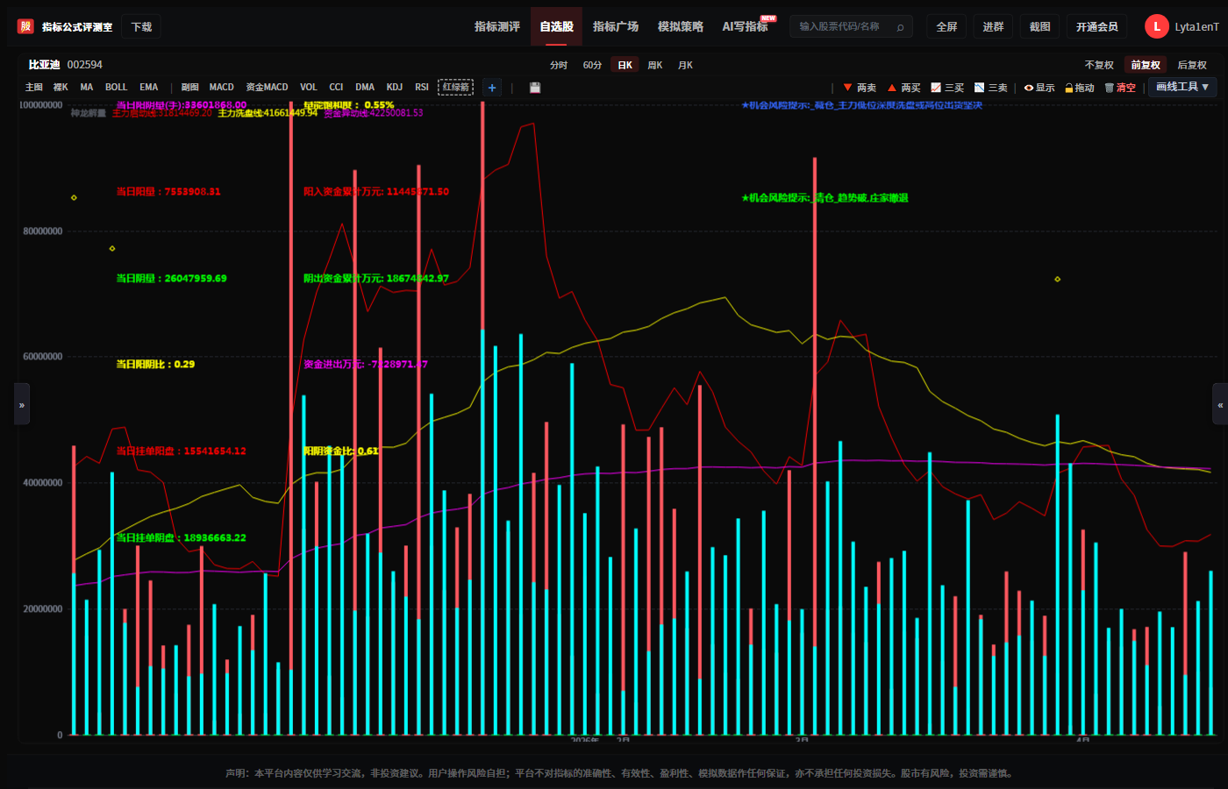Image resolution: width=1228 pixels, height=789 pixels.
Task: Select the 周K weekly chart
Action: (x=655, y=65)
